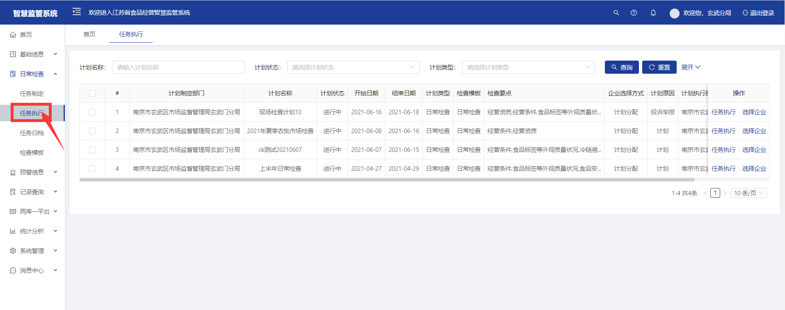The image size is (785, 310).
Task: Open notifications bell icon
Action: tap(653, 13)
